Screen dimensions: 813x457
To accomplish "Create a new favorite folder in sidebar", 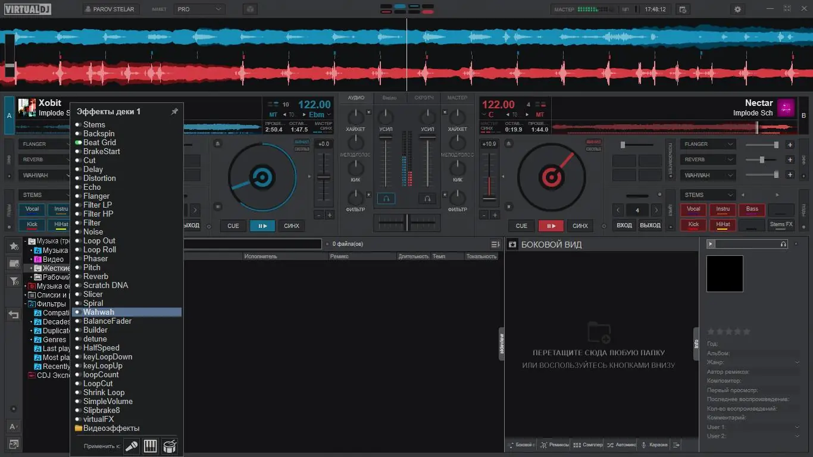I will (13, 246).
